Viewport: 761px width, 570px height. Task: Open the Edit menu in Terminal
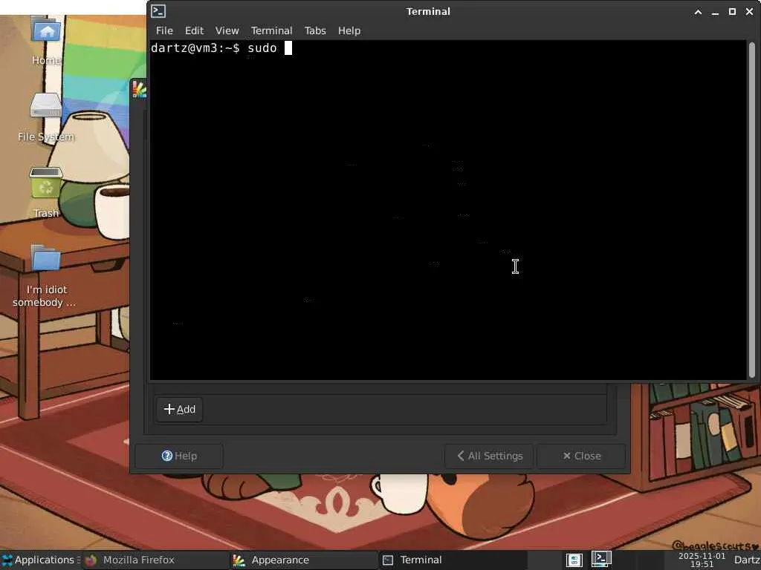pos(194,30)
